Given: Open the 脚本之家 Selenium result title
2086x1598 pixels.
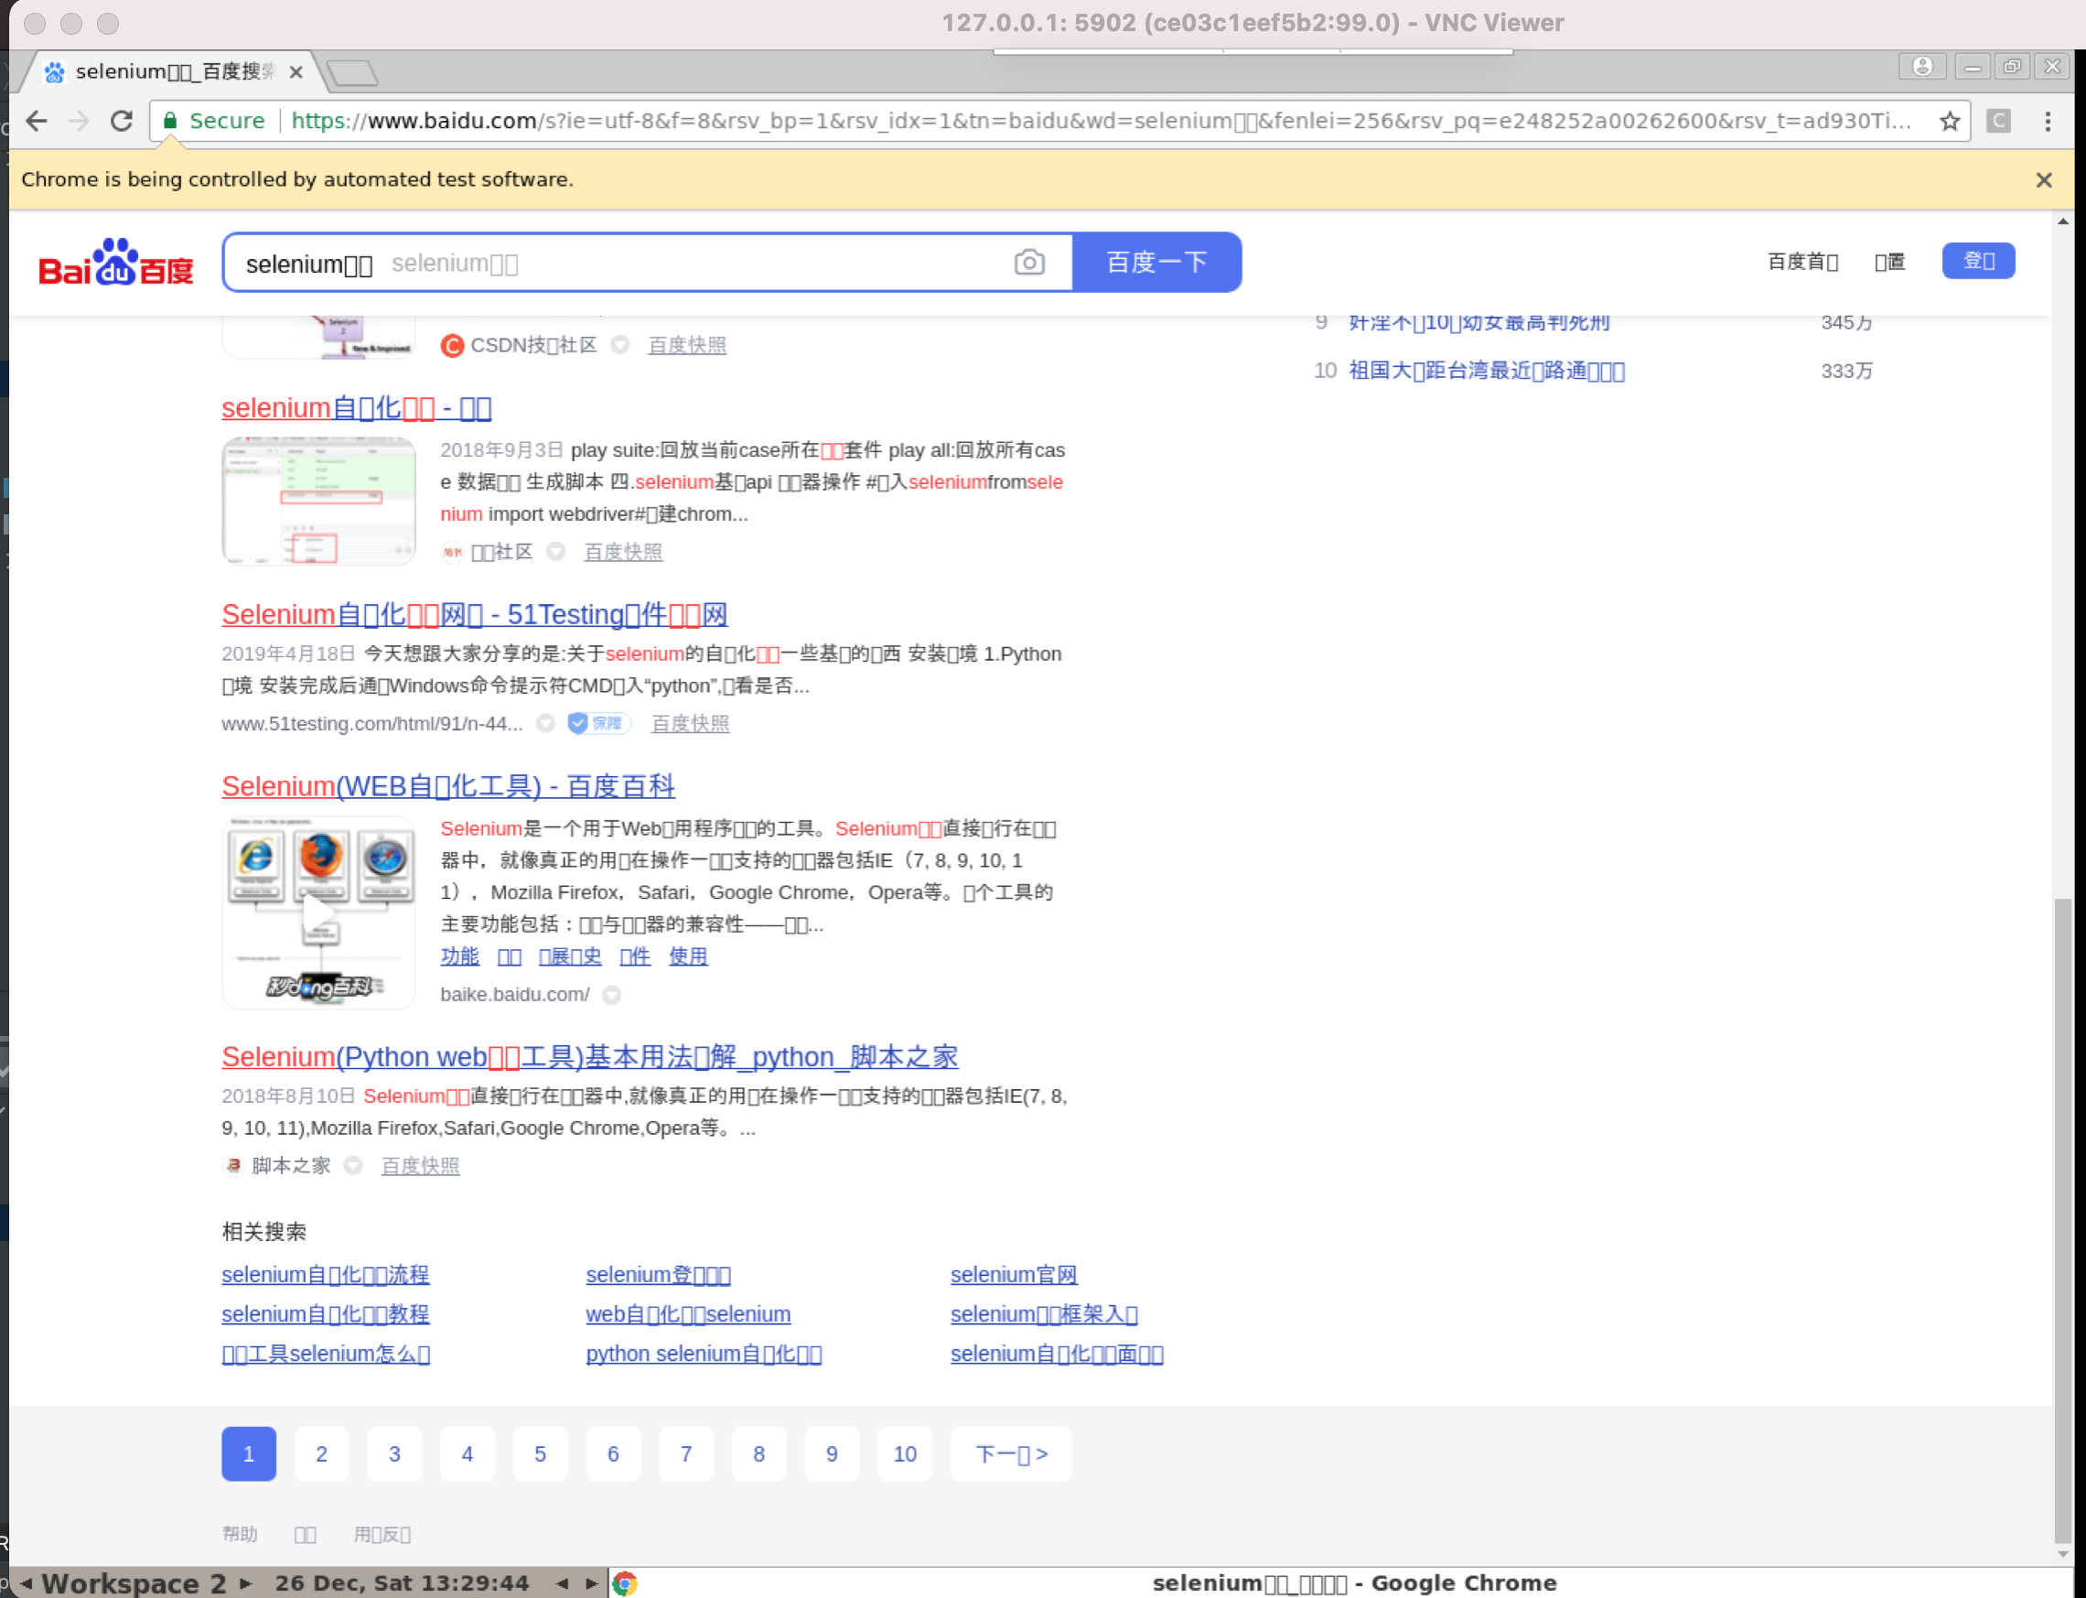Looking at the screenshot, I should click(589, 1057).
